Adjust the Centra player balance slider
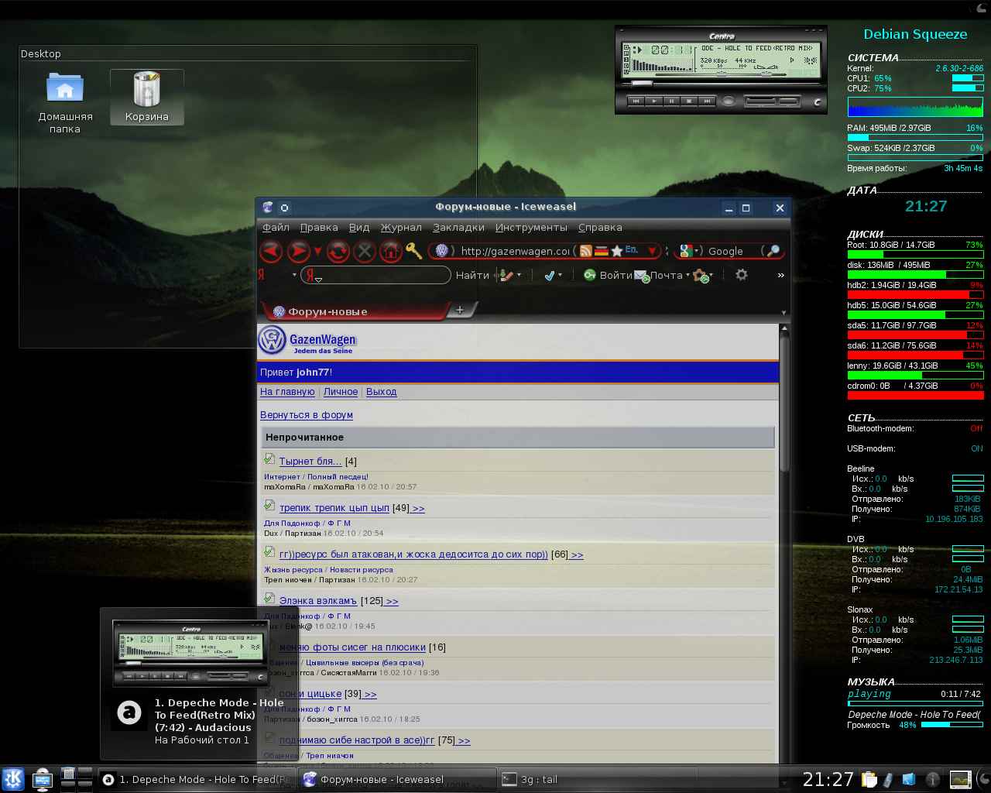Screen dimensions: 991x793 pyautogui.click(x=767, y=74)
